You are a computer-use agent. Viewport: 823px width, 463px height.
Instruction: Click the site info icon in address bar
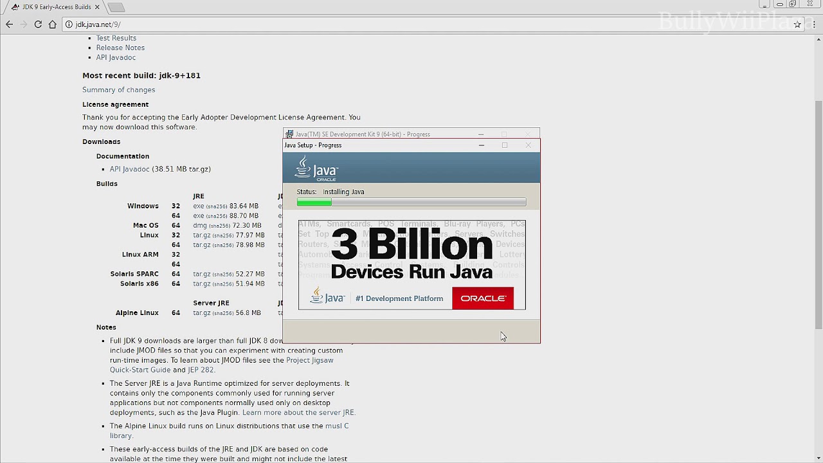(69, 24)
